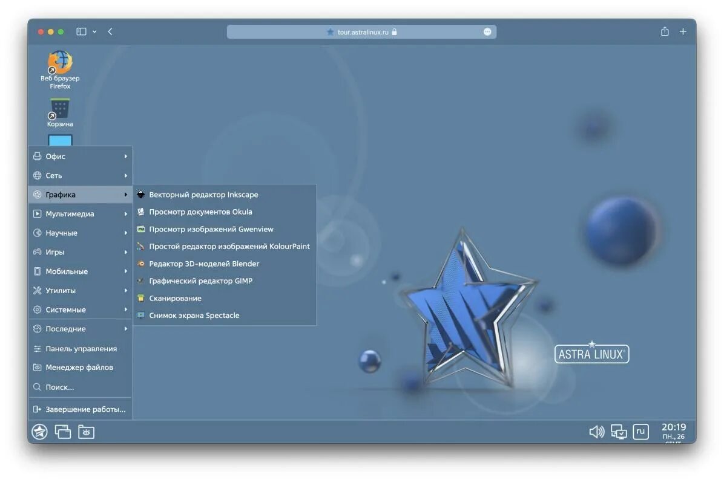Click the network connection tray icon
Screen dimensions: 724x480
point(619,432)
